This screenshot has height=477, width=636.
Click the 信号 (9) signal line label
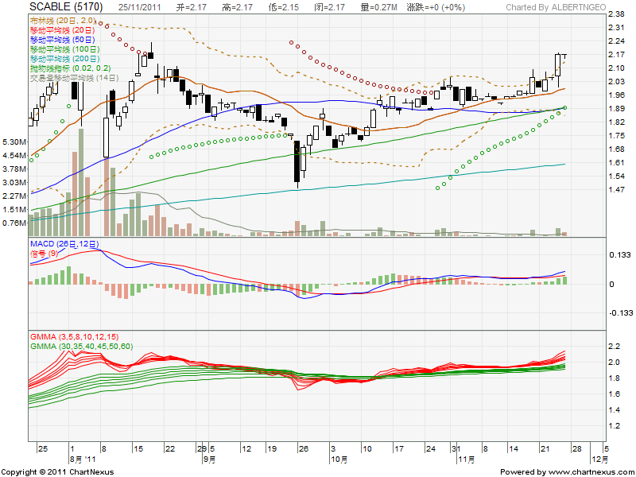tap(44, 253)
